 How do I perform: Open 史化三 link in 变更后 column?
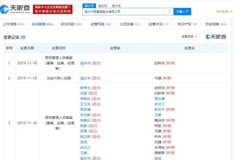coord(159,104)
